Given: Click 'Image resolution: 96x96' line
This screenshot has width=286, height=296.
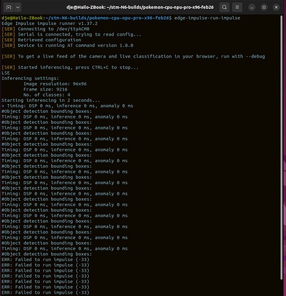Looking at the screenshot, I should coord(55,84).
